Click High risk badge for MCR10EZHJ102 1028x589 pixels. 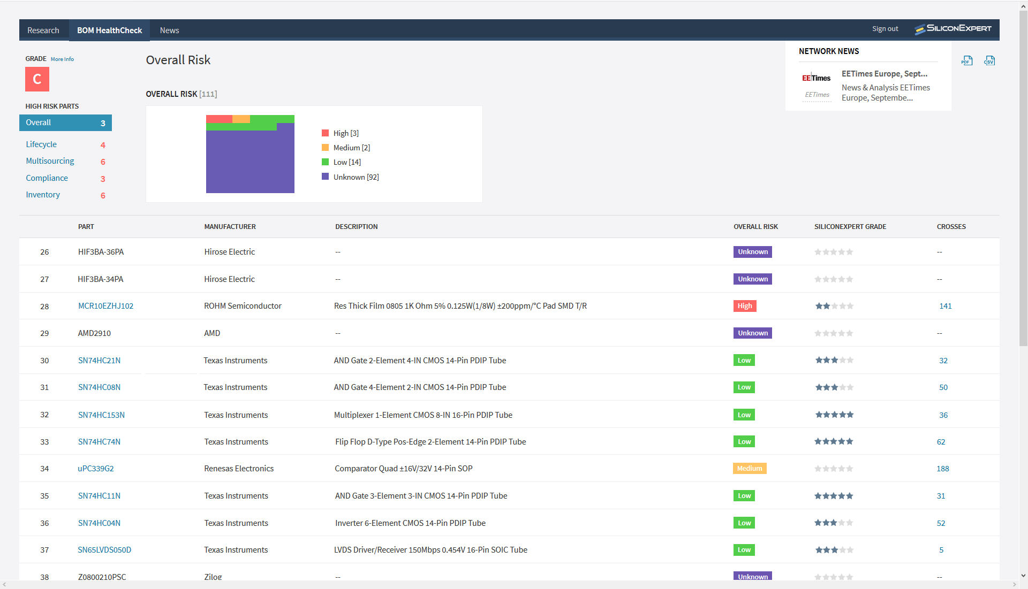point(745,306)
